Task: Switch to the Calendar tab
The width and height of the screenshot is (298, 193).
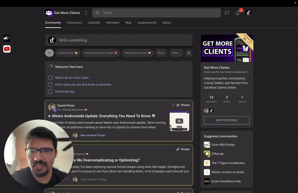Action: pos(94,23)
